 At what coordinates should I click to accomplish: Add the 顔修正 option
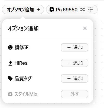click(74, 47)
